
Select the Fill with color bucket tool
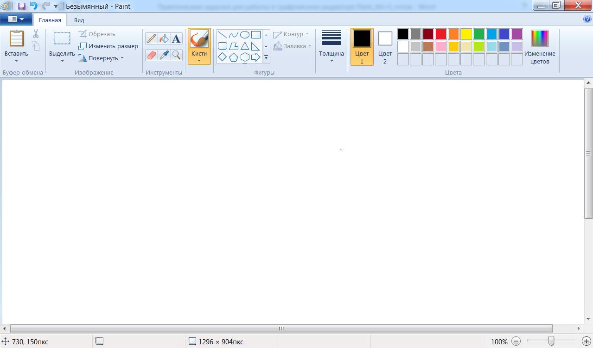click(164, 39)
